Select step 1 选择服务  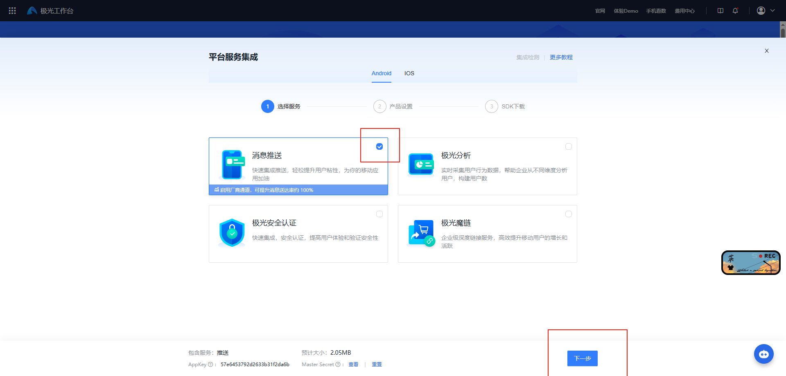point(281,106)
